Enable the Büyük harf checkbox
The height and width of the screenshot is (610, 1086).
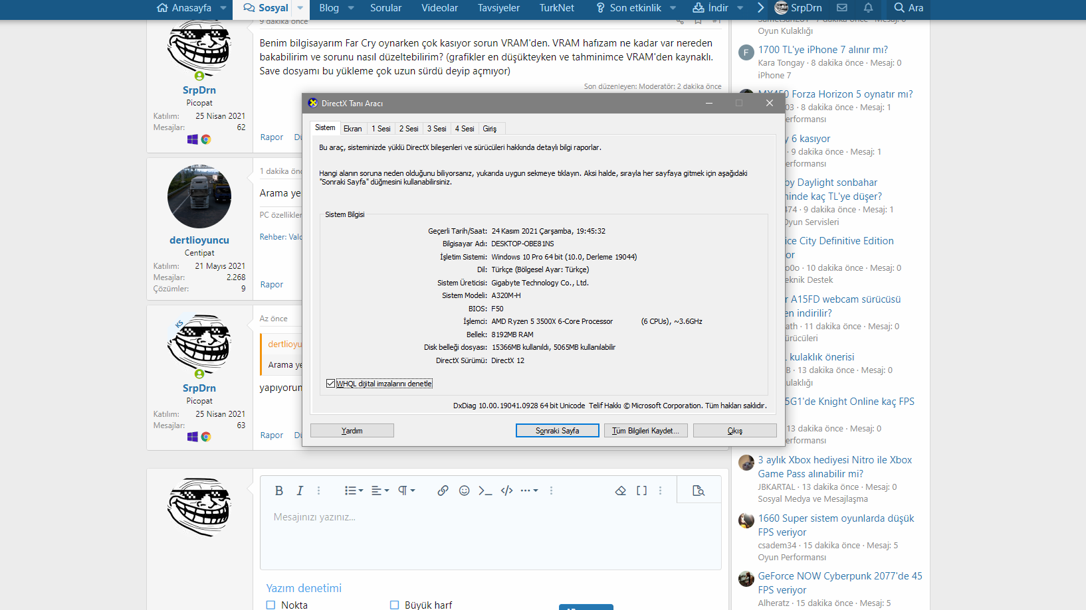(x=394, y=605)
